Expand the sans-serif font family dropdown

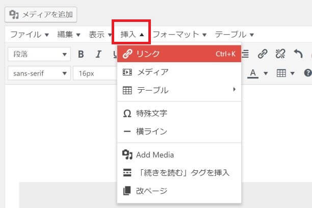39,73
